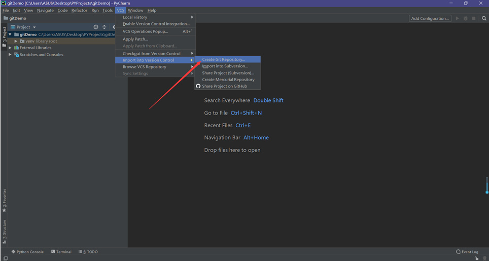Click the lock icon in the status bar
This screenshot has height=261, width=489.
click(476, 258)
